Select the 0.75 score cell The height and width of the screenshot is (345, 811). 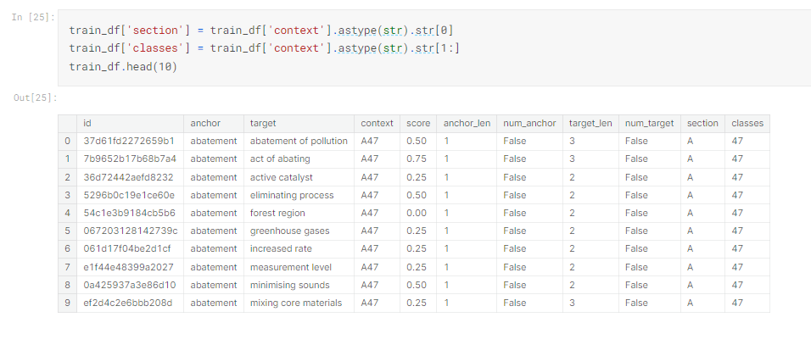coord(416,159)
